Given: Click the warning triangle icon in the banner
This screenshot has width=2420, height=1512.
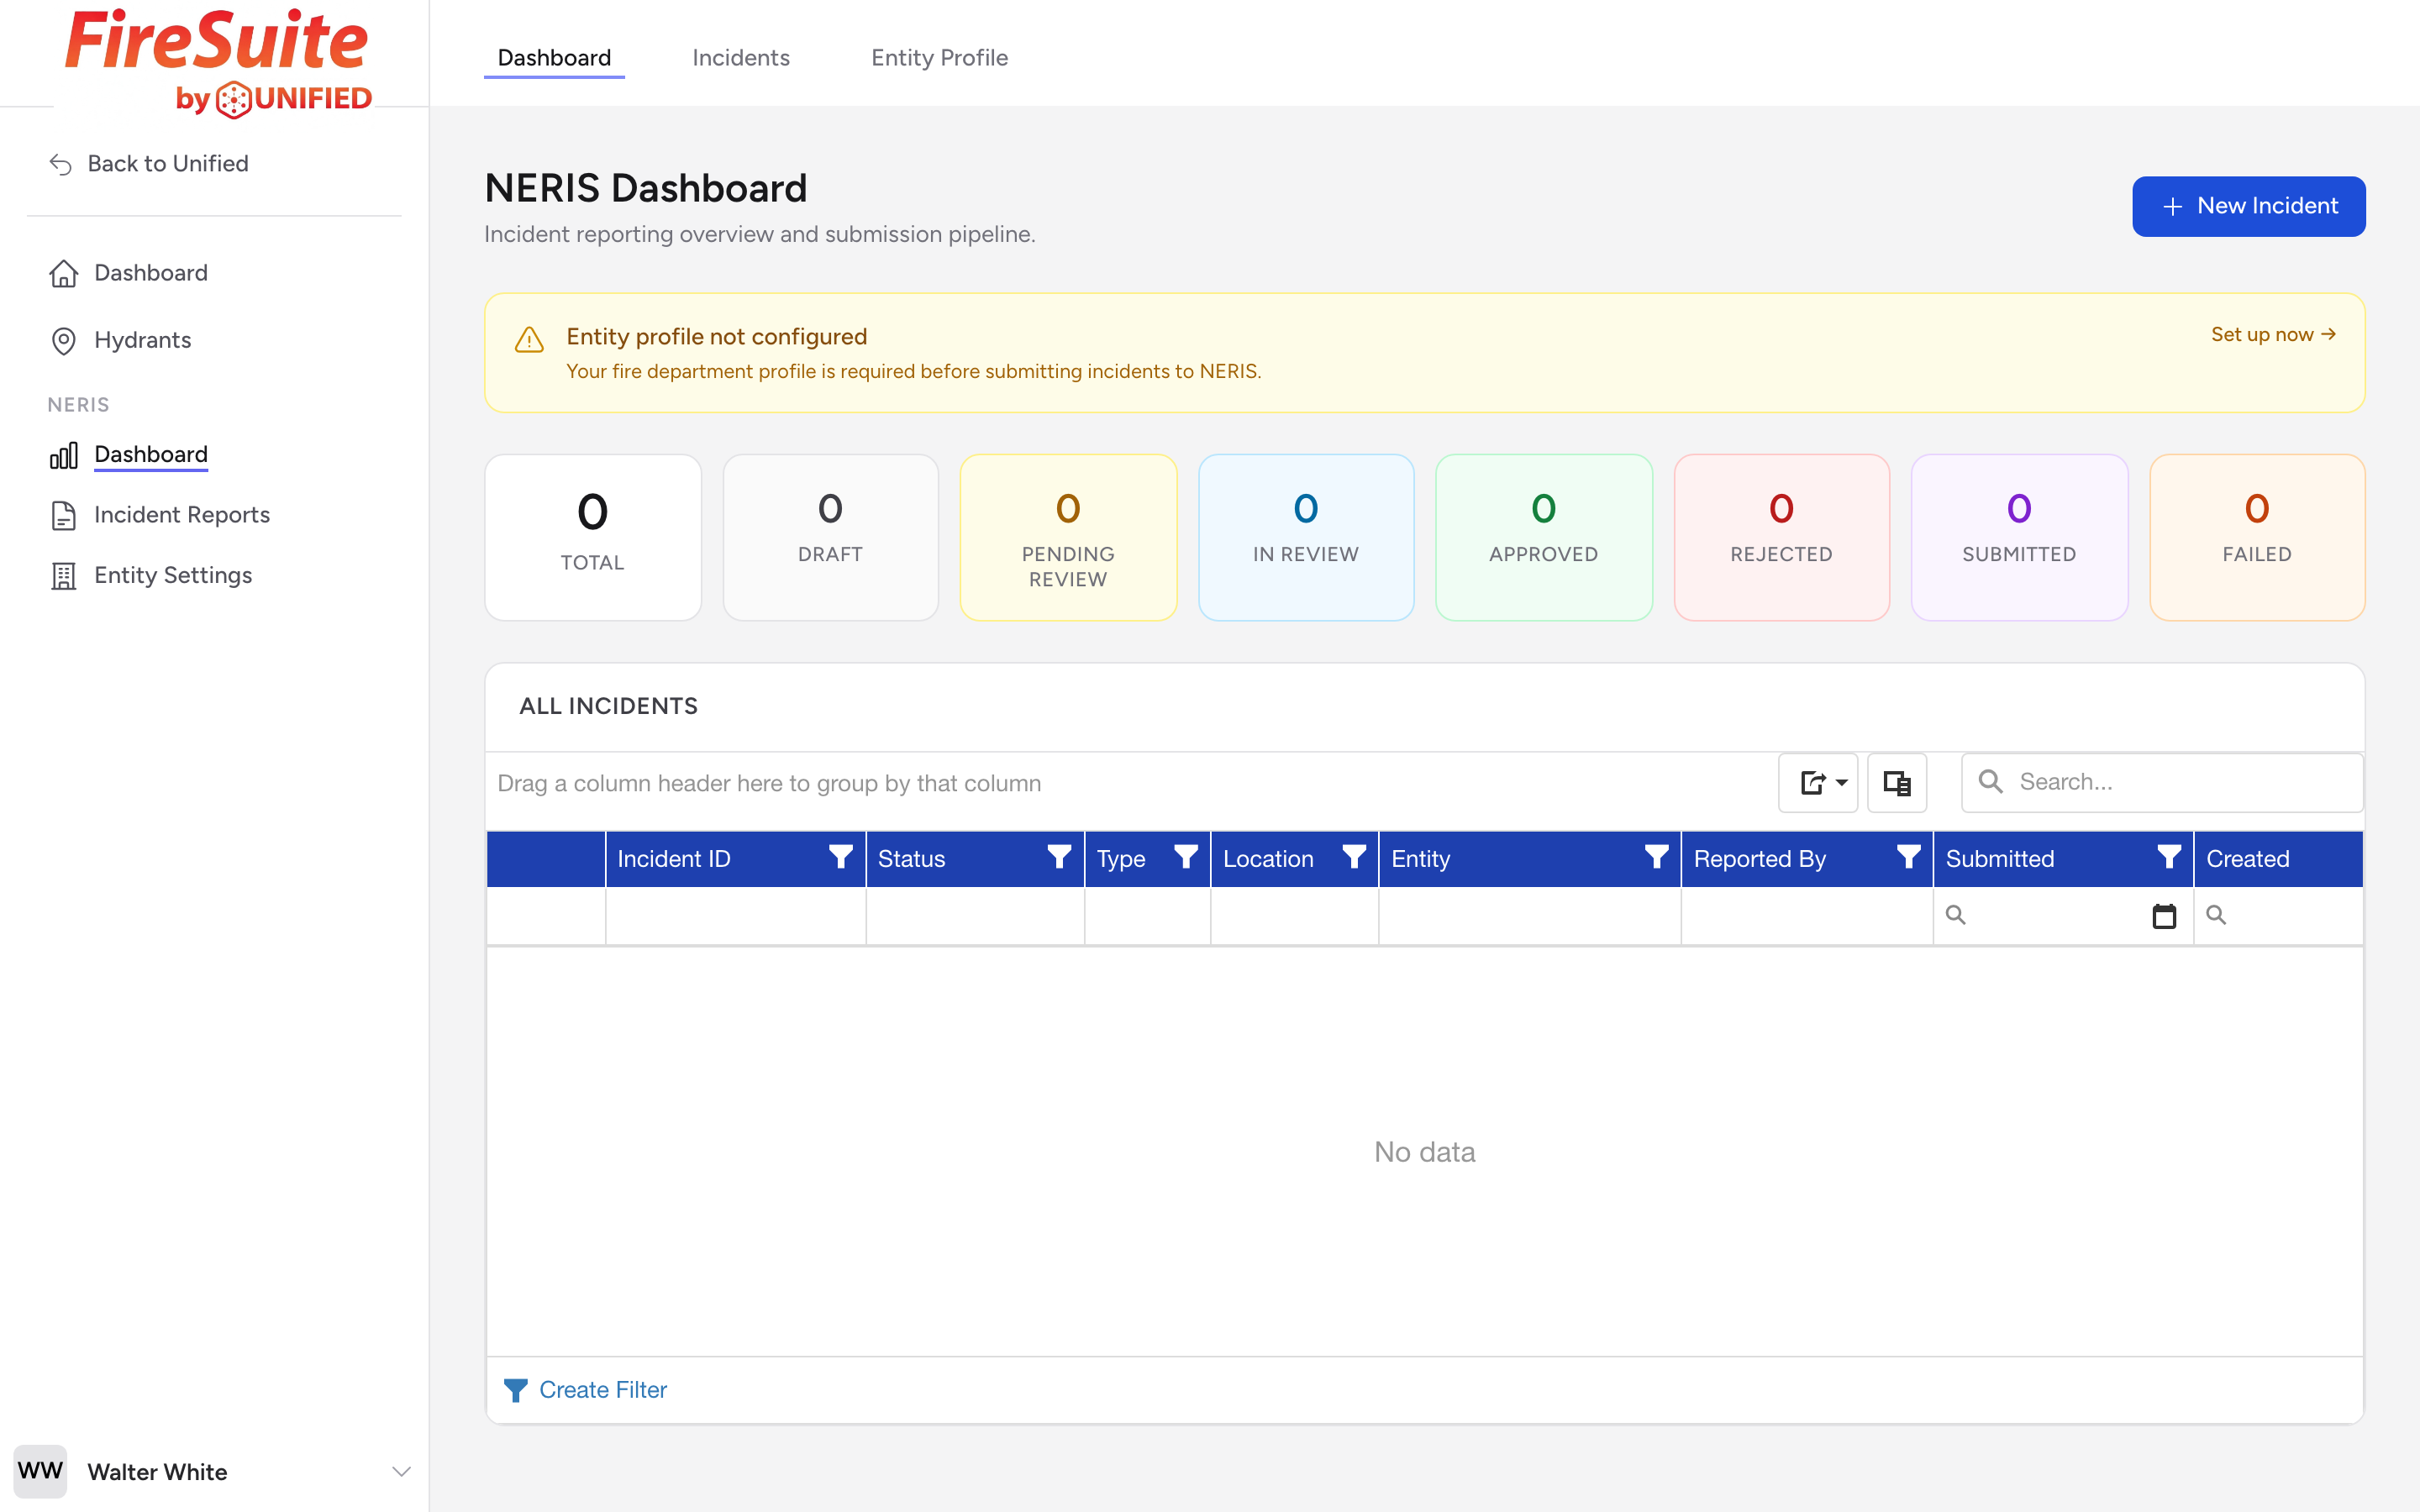Looking at the screenshot, I should (529, 340).
